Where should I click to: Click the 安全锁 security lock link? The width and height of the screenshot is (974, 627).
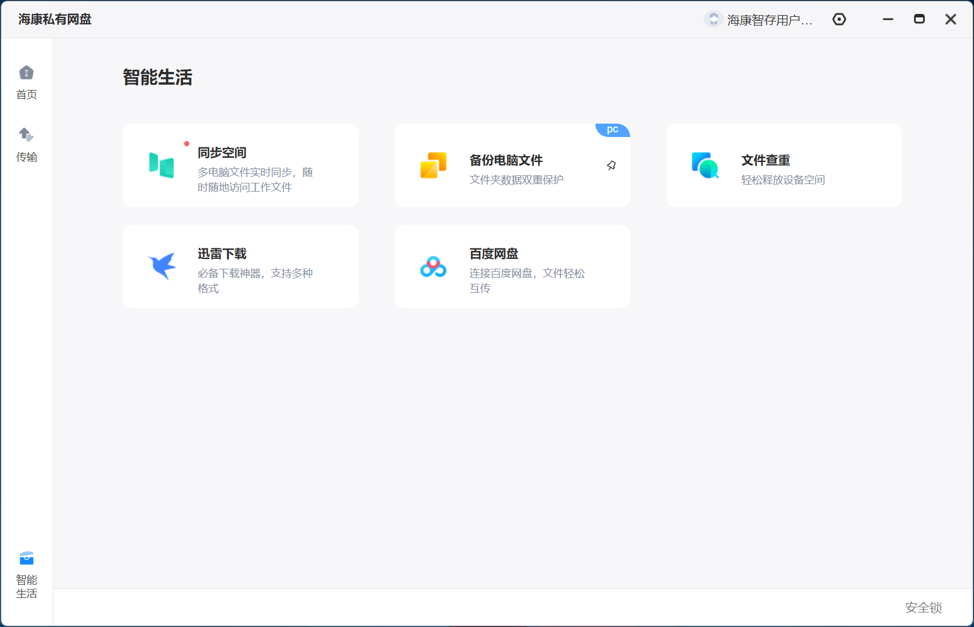tap(923, 607)
